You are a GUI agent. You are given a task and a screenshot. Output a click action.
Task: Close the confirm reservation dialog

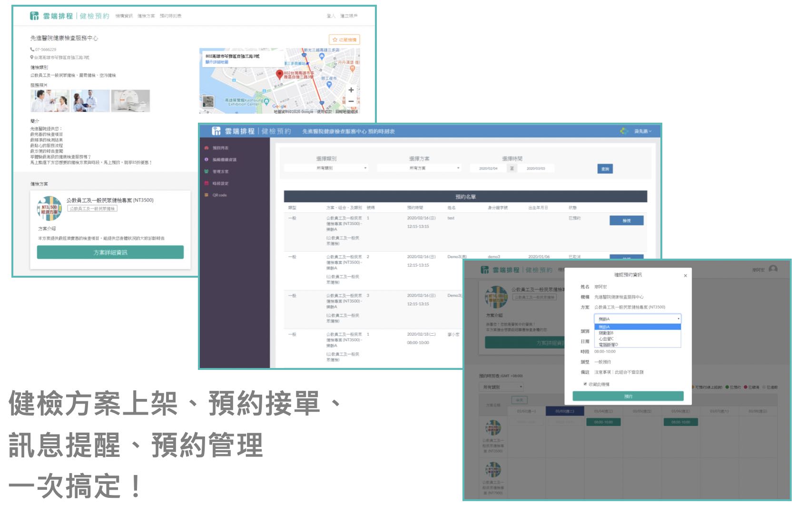click(685, 275)
